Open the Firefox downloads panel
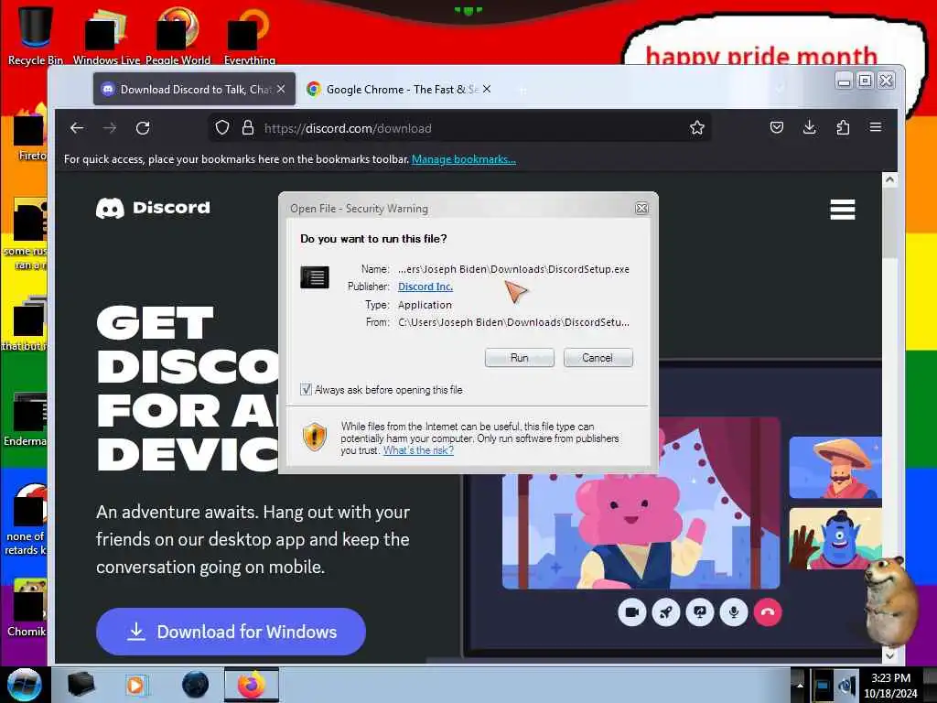937x703 pixels. (809, 127)
